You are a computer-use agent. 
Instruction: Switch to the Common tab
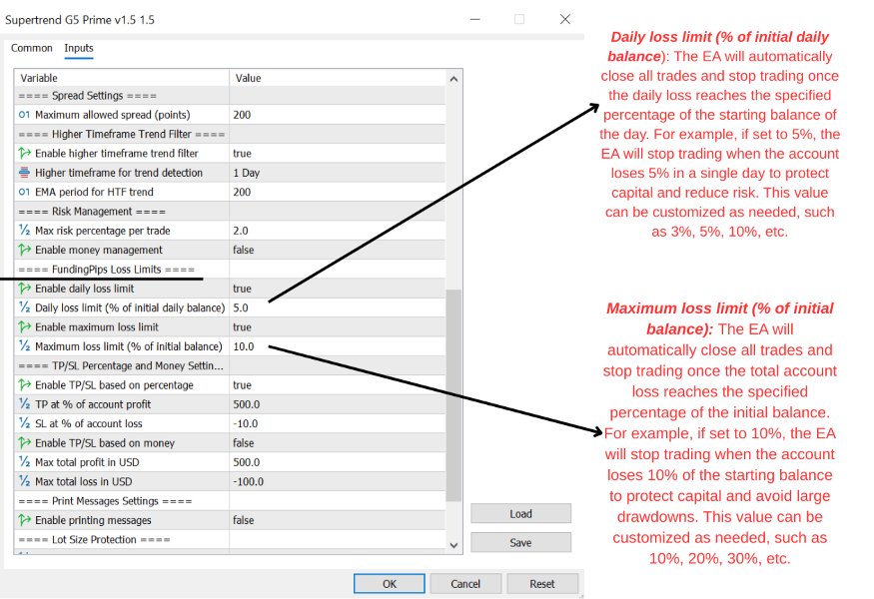32,48
